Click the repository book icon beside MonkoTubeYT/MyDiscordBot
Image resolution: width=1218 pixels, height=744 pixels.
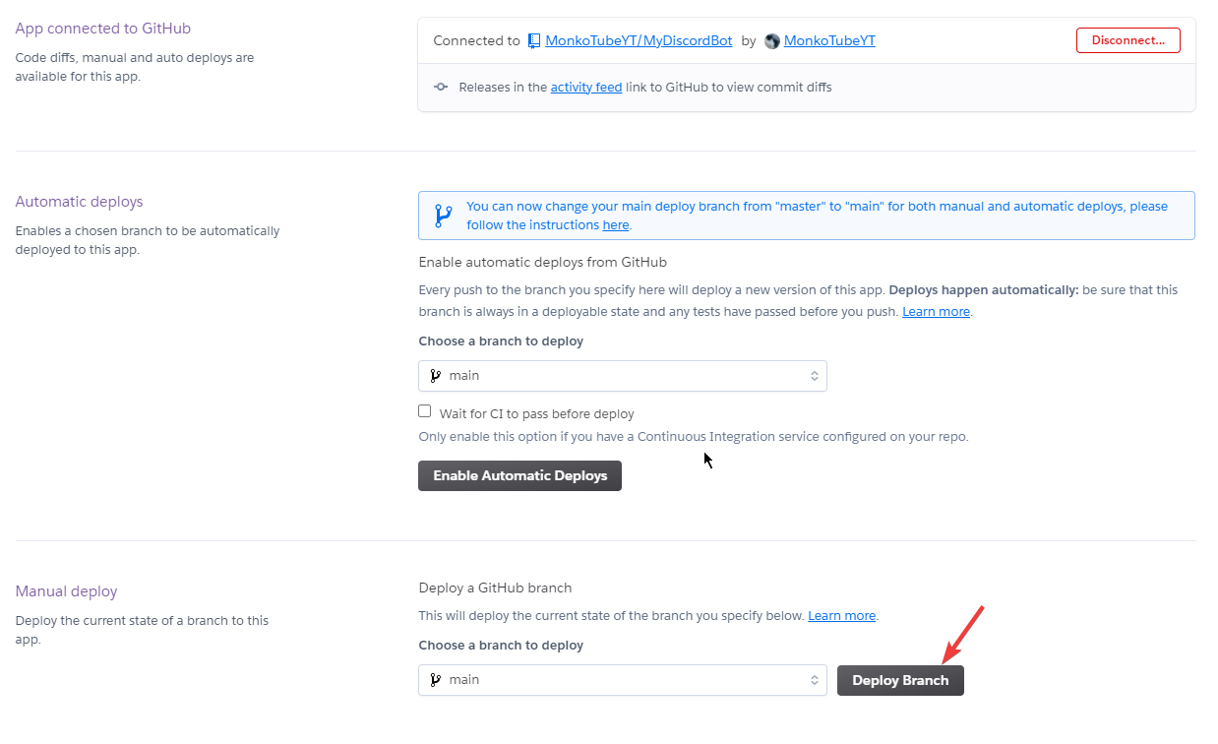click(x=534, y=40)
